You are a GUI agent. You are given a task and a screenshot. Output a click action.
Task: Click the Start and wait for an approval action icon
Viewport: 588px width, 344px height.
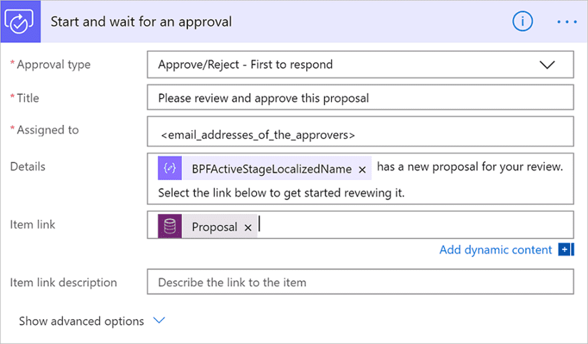click(20, 21)
